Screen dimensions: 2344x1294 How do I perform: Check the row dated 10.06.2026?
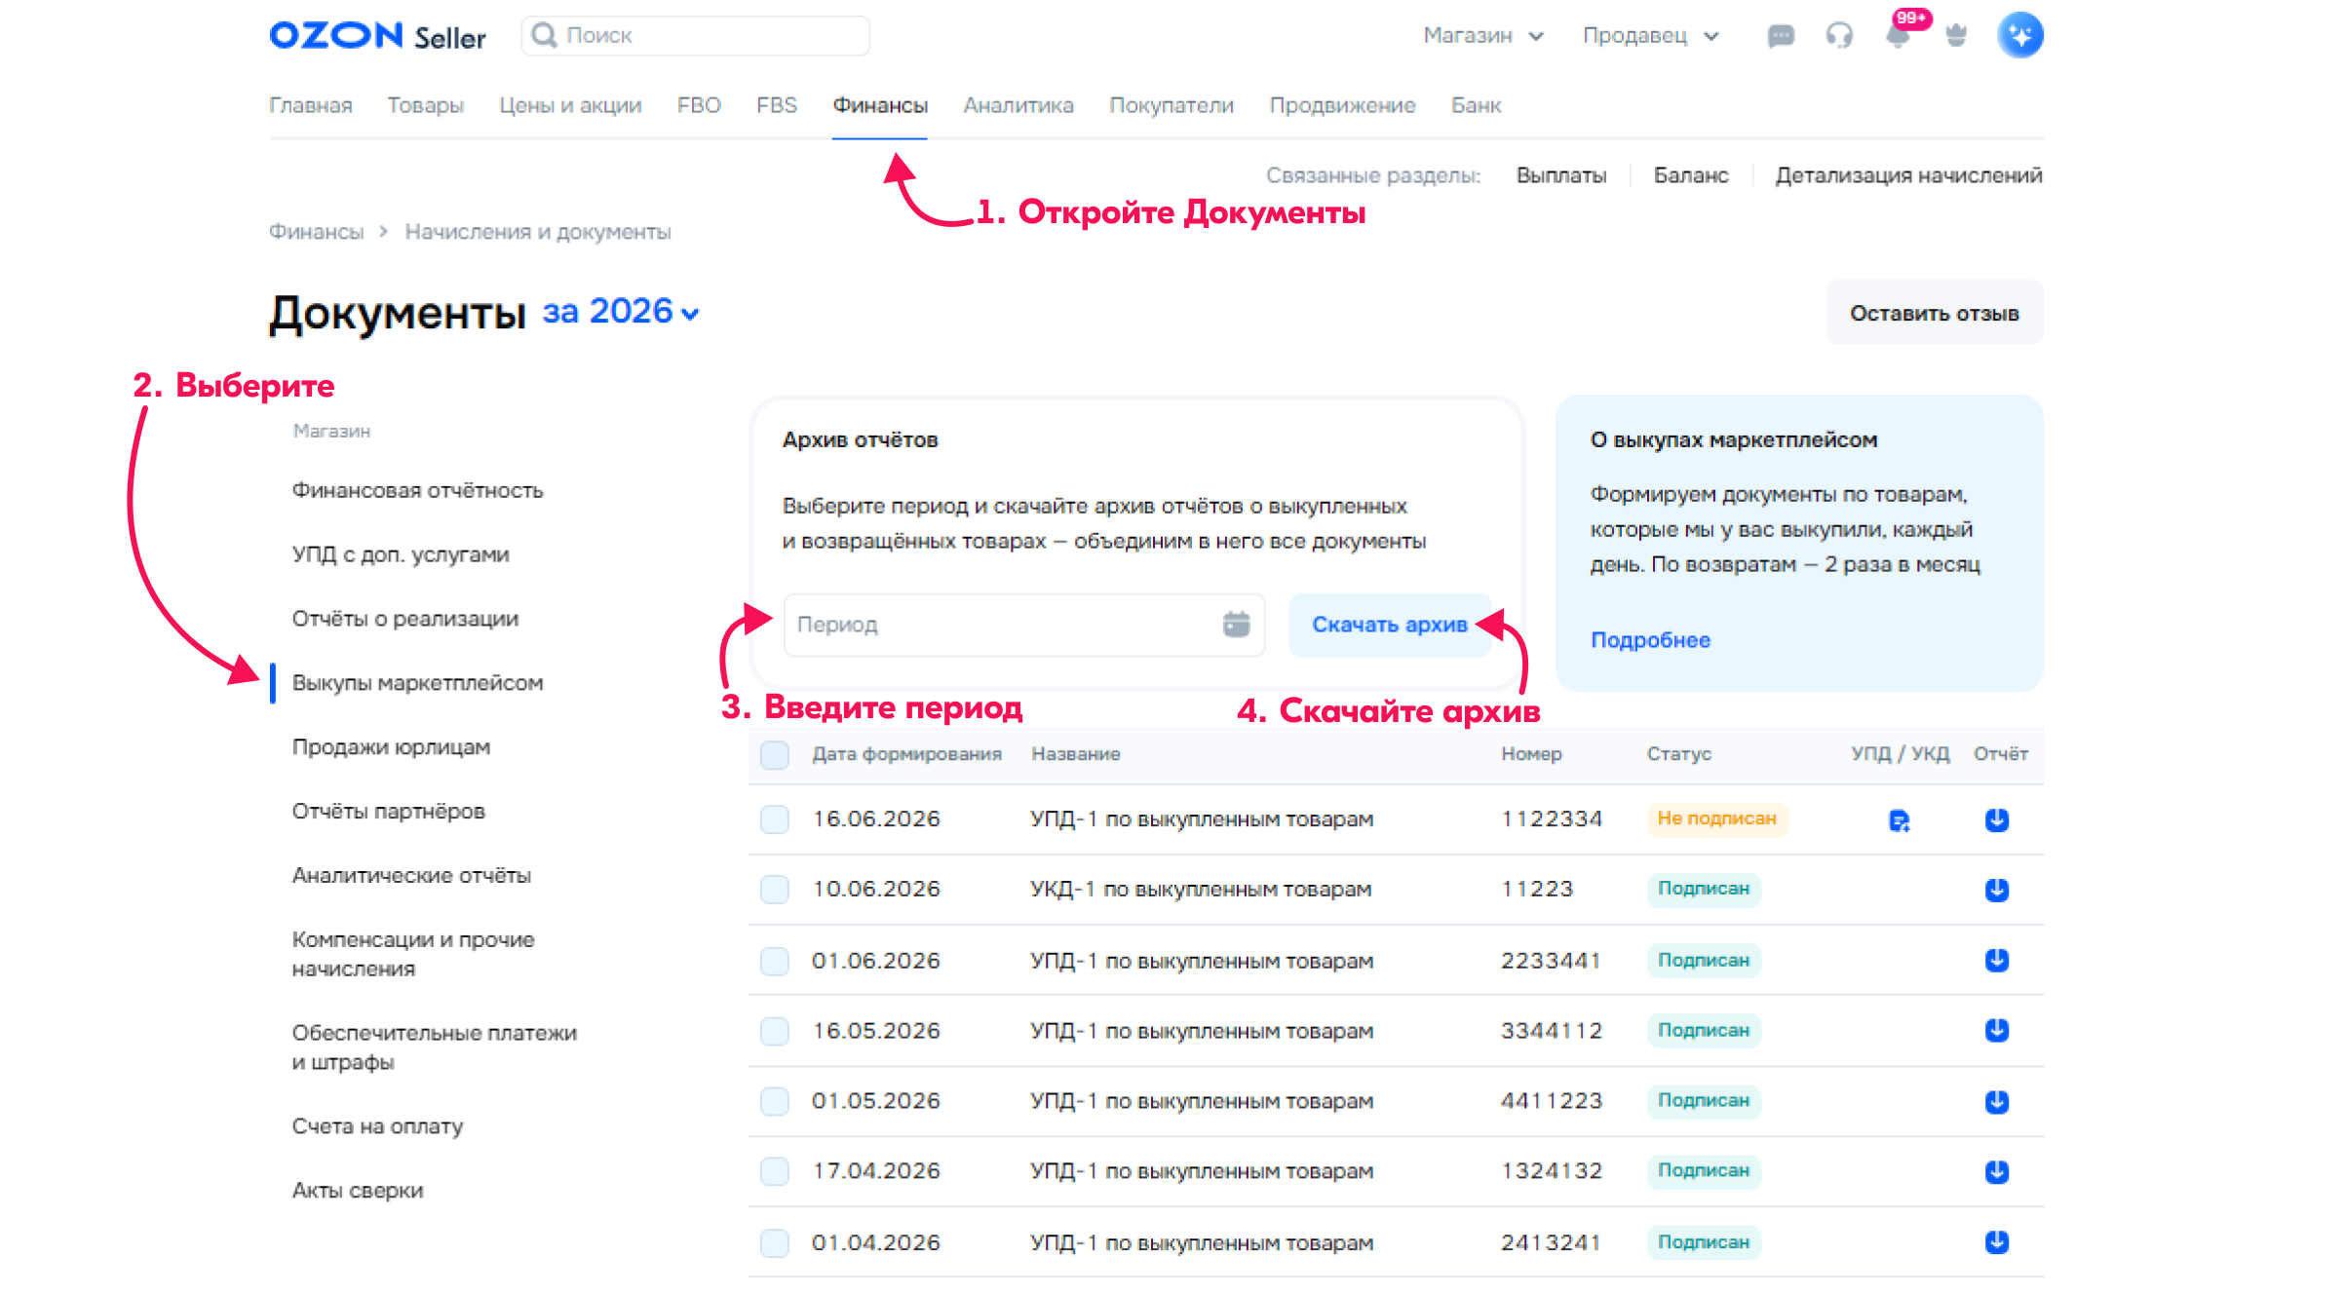click(x=775, y=890)
